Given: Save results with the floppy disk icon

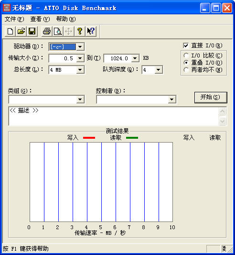Looking at the screenshot, I should pyautogui.click(x=32, y=31).
